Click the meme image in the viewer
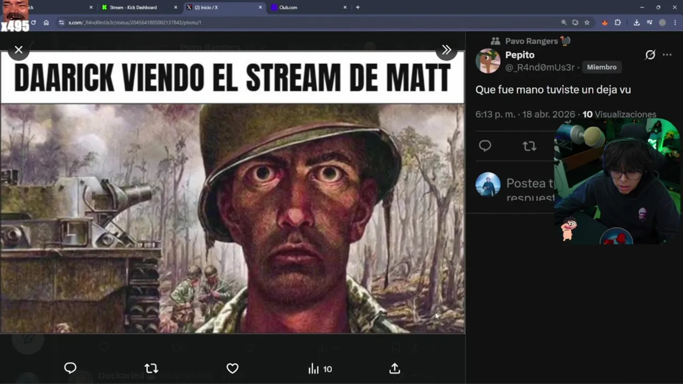683x384 pixels. 232,192
